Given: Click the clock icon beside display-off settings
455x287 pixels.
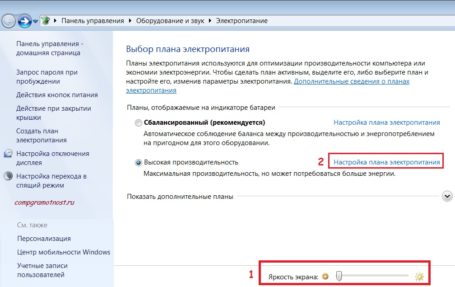Looking at the screenshot, I should click(x=8, y=153).
